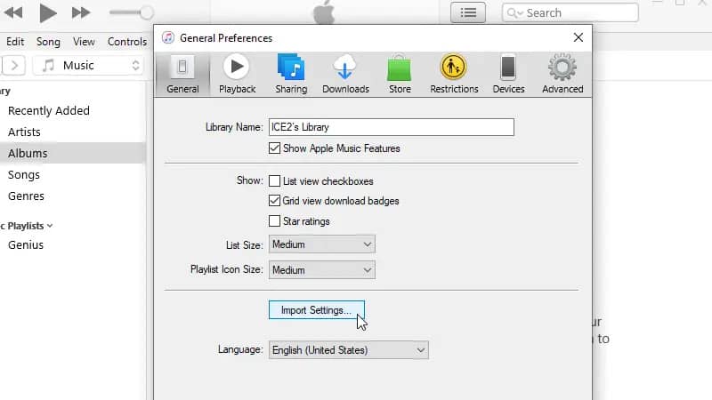The width and height of the screenshot is (712, 400).
Task: Enable List view checkboxes option
Action: point(274,181)
